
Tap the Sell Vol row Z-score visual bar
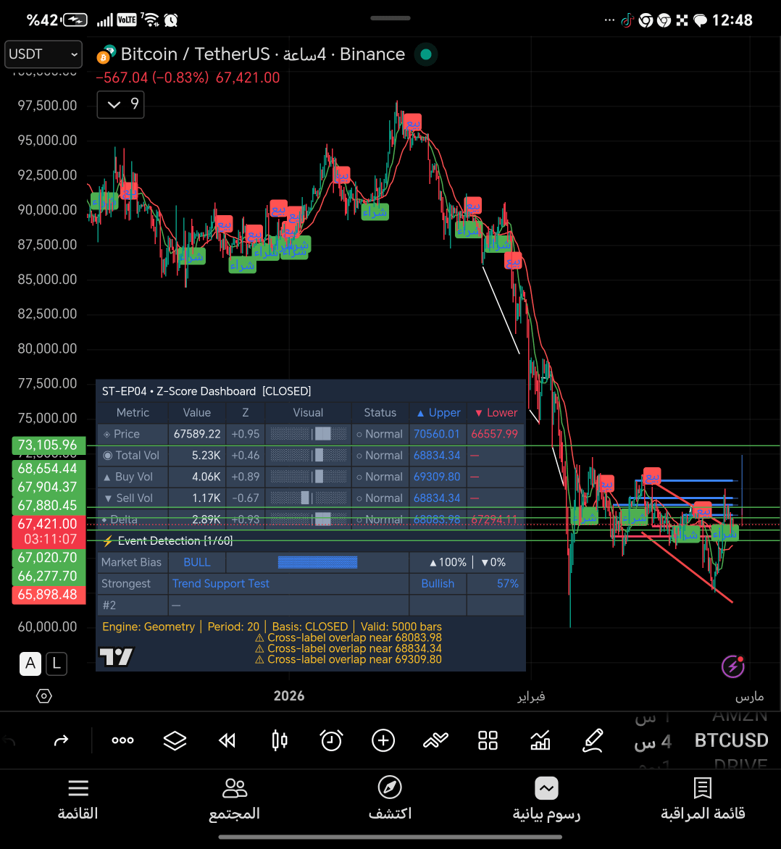[x=308, y=498]
